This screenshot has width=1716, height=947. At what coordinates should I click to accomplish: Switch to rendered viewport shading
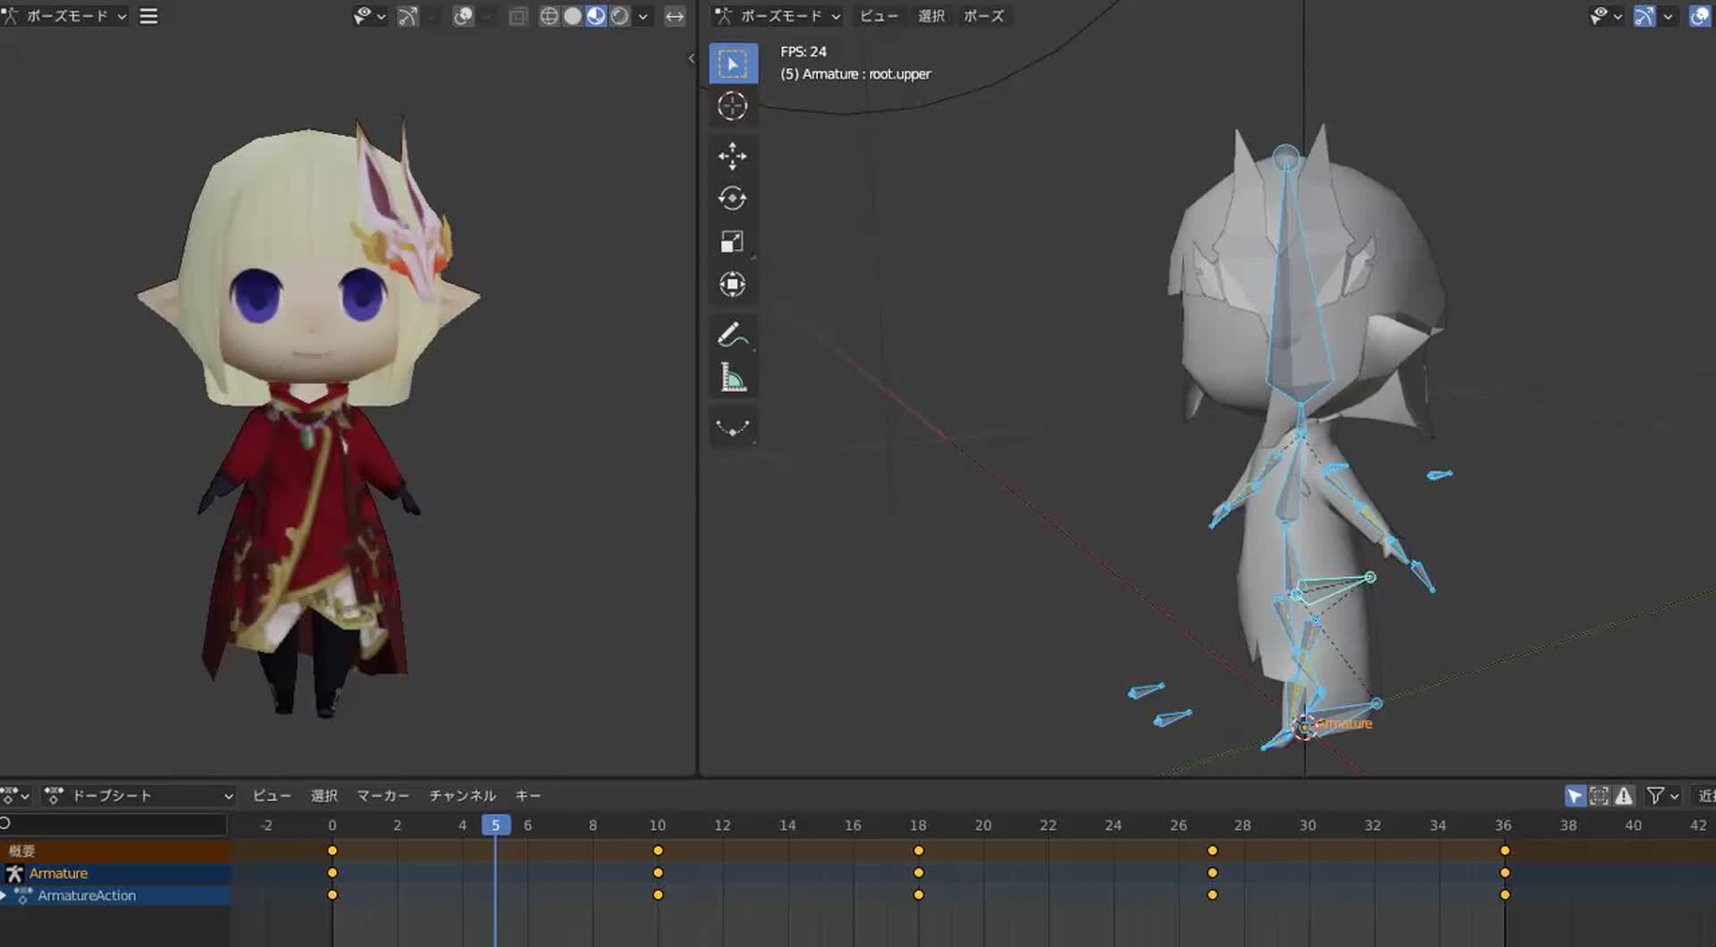tap(619, 15)
